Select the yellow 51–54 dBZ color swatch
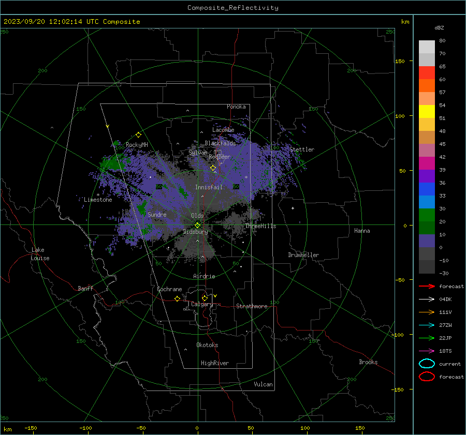The image size is (466, 435). [427, 112]
